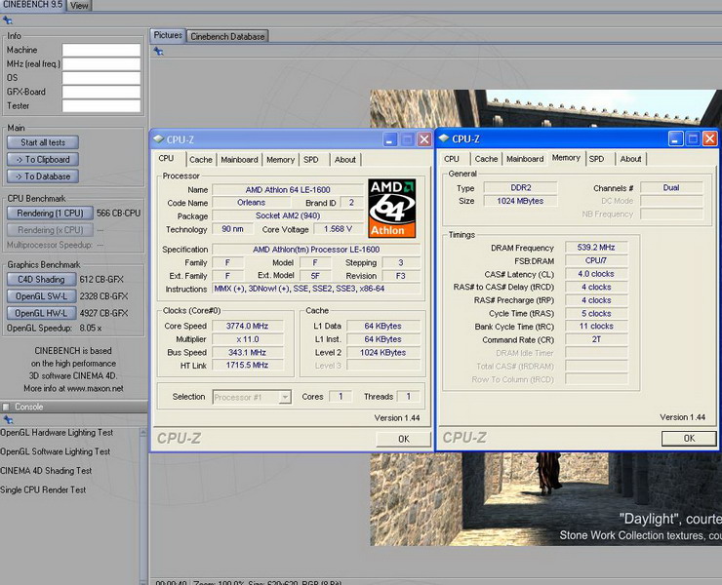Select the About tab in left CPU-Z
The width and height of the screenshot is (722, 585).
pos(345,160)
